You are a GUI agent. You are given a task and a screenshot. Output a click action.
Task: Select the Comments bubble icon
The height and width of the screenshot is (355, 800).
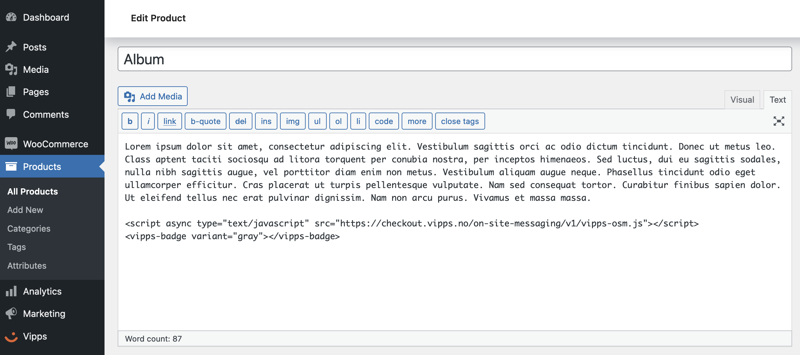(x=11, y=114)
